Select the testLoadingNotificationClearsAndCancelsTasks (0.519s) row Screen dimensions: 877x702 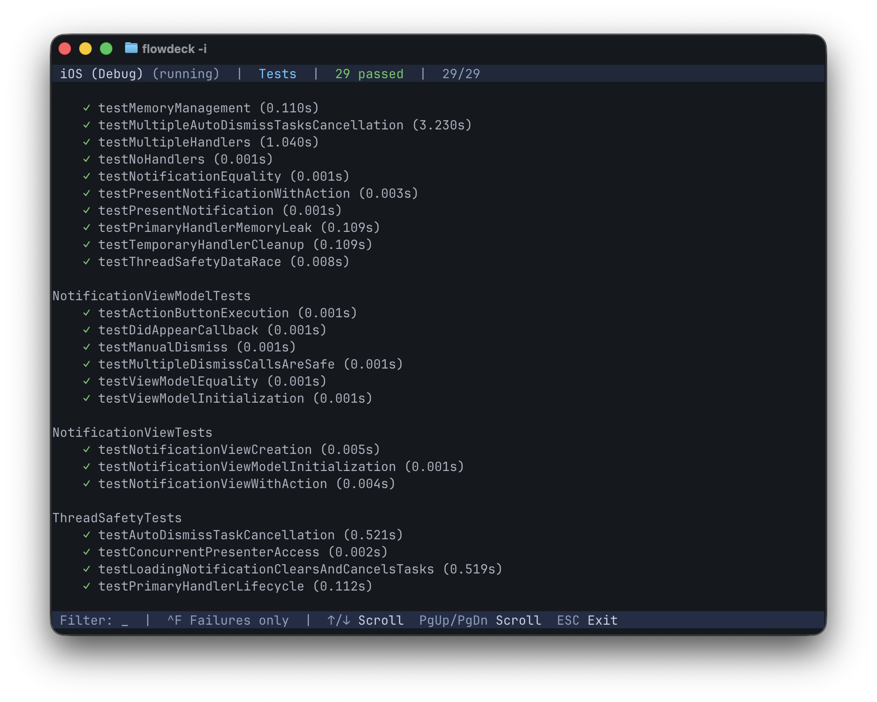click(293, 569)
